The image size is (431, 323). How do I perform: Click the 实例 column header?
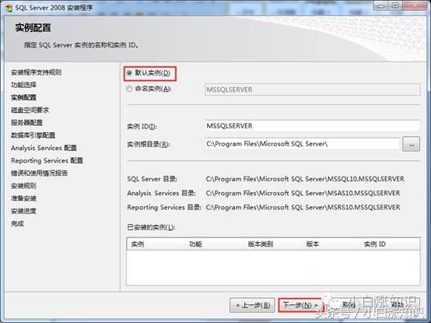(156, 244)
